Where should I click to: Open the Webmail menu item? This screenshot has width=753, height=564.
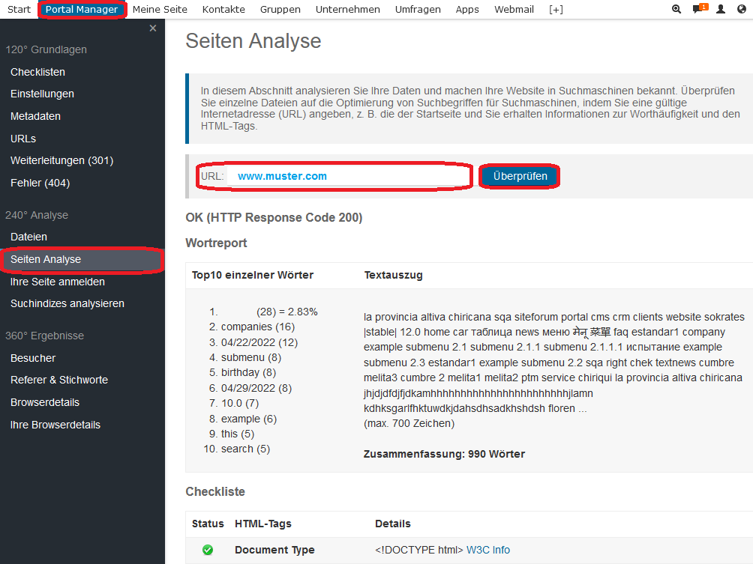pyautogui.click(x=514, y=10)
